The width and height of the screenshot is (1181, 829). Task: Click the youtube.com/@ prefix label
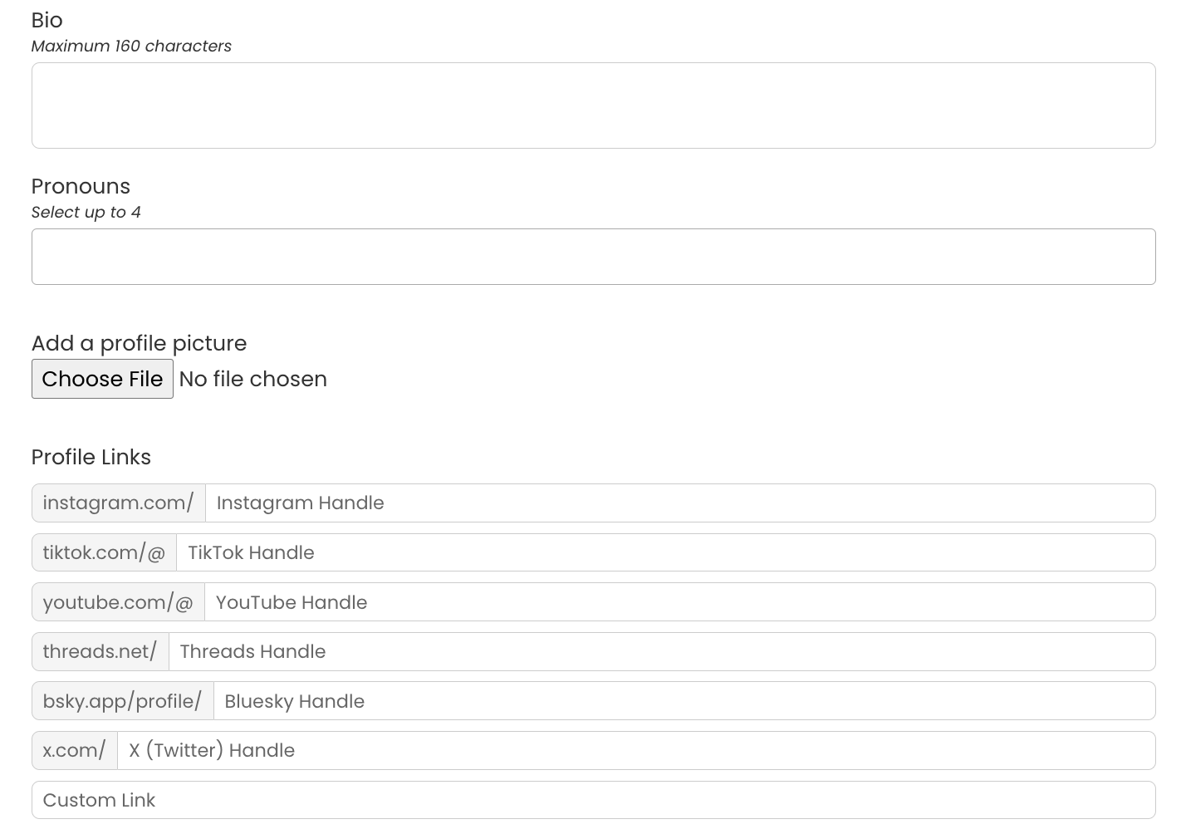point(118,602)
